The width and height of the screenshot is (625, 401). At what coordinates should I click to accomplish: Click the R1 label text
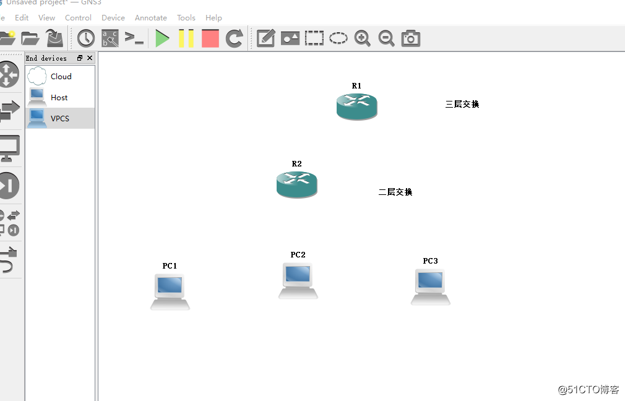pos(356,85)
